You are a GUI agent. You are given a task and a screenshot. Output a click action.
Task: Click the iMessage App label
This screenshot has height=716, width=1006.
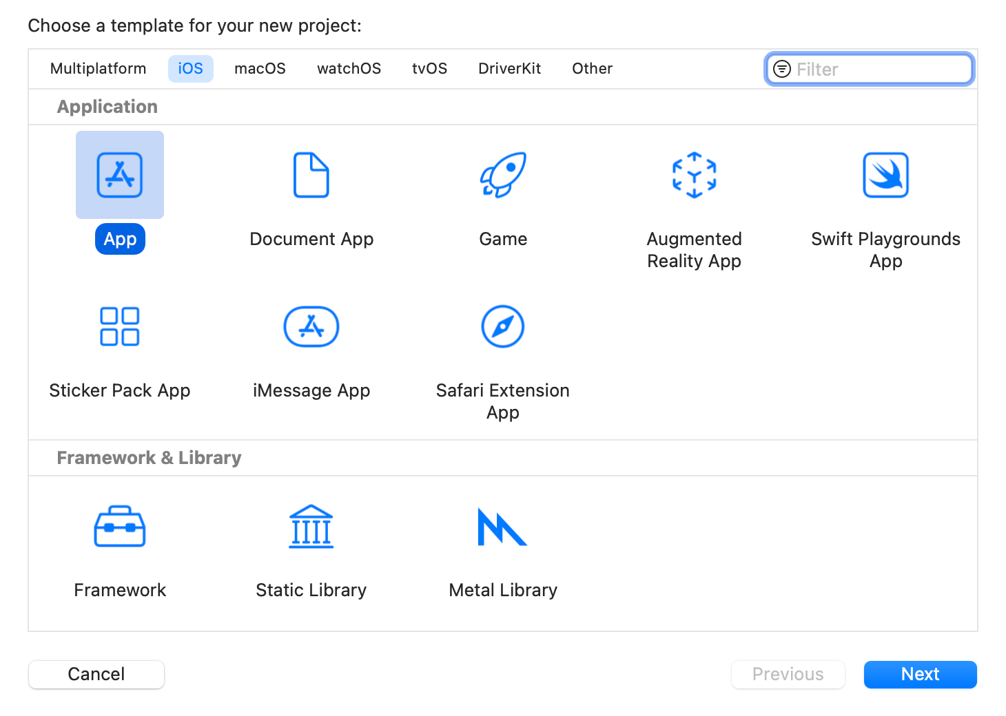[311, 390]
